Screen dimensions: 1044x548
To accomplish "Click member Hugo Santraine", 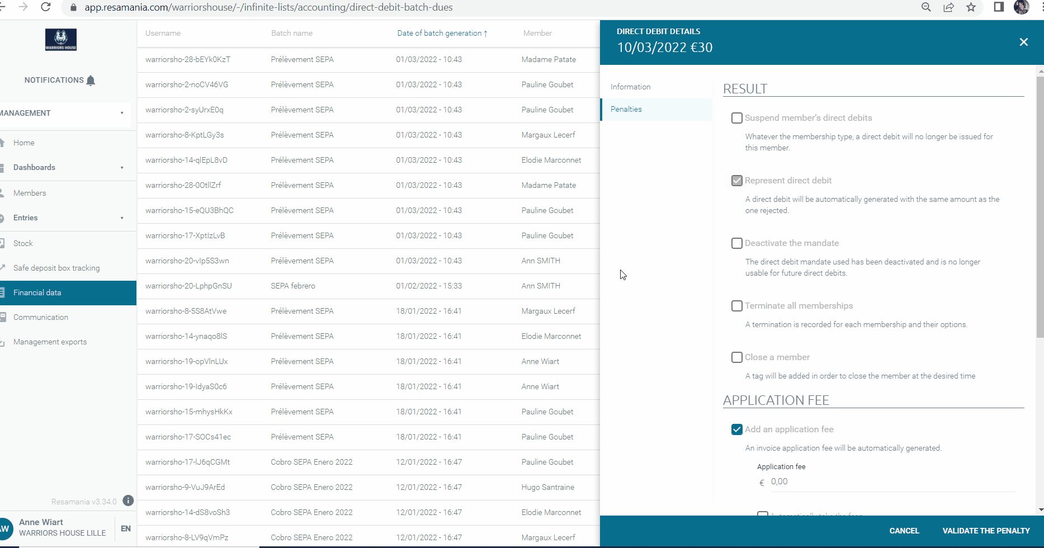I will coord(547,487).
